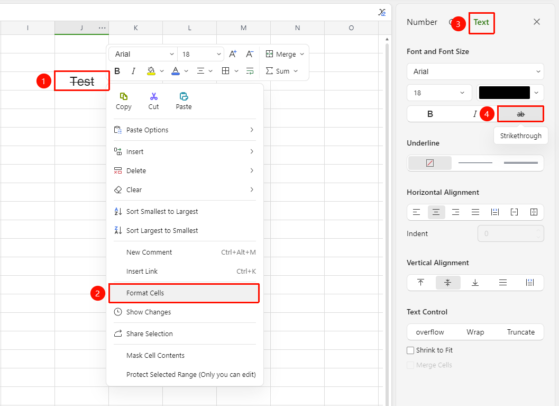Click the borders grid icon
559x406 pixels.
(225, 71)
